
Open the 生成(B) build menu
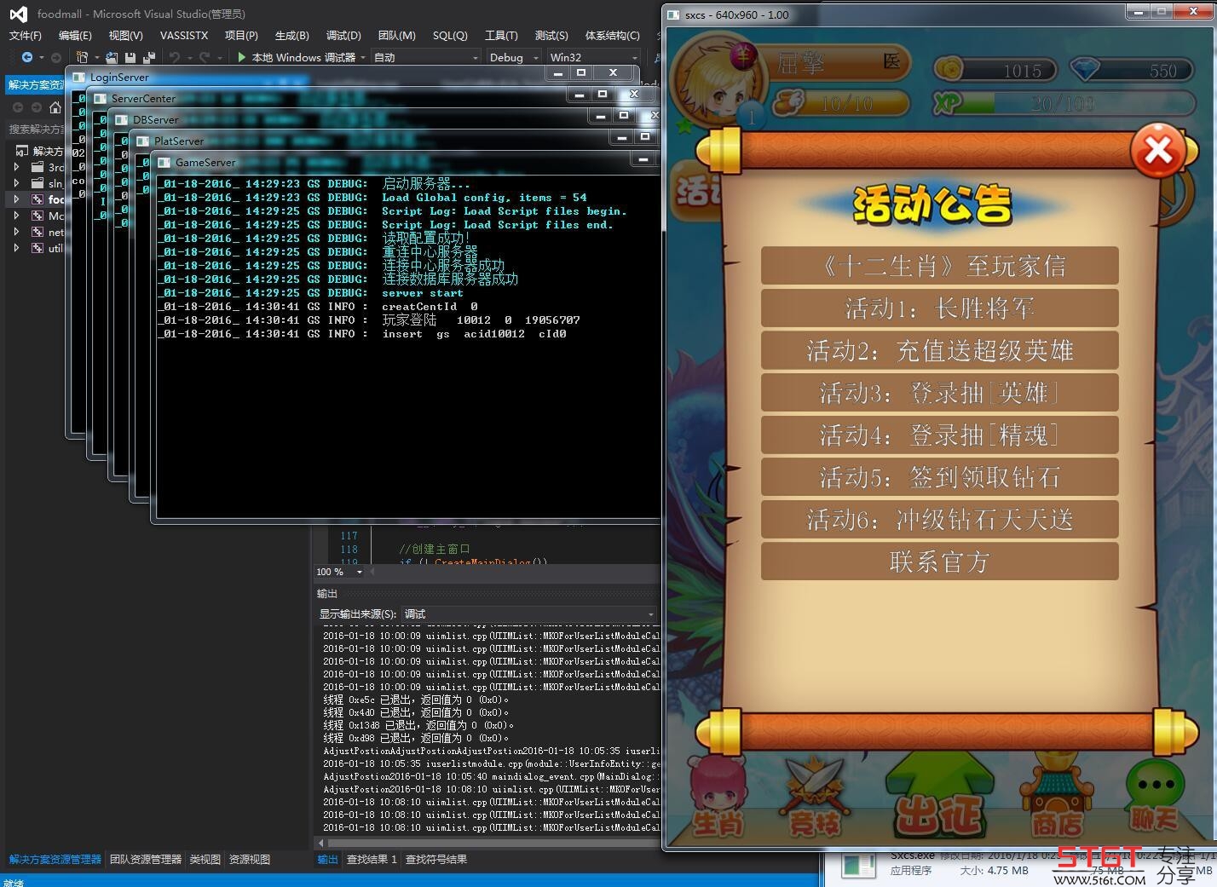pos(291,36)
